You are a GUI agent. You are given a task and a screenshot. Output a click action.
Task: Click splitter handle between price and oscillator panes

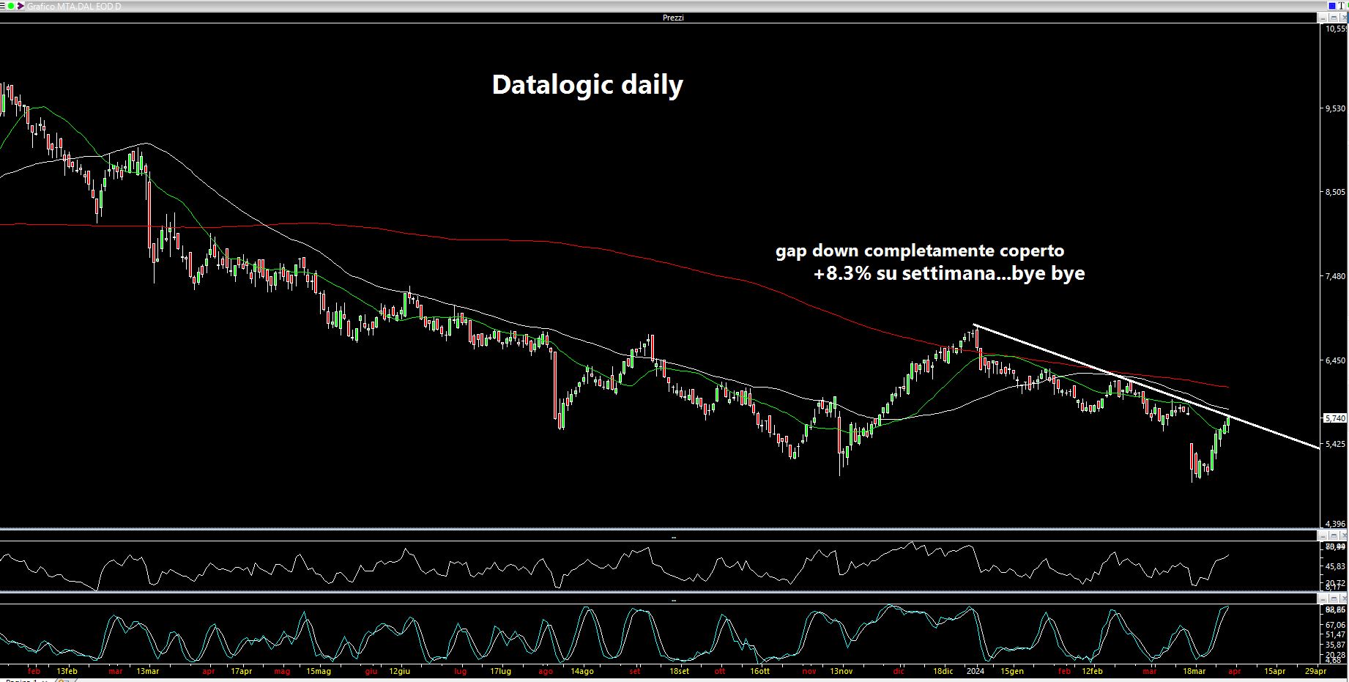674,537
